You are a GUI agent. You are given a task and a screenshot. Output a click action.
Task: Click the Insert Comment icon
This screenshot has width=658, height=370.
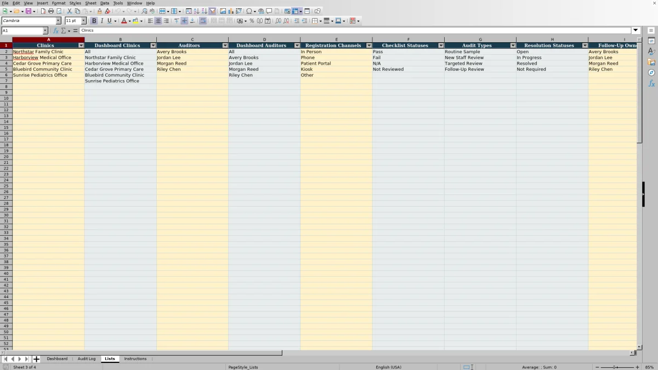[269, 11]
